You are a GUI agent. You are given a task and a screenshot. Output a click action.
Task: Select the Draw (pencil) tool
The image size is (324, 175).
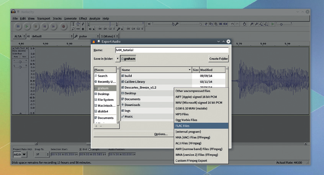pos(83,24)
